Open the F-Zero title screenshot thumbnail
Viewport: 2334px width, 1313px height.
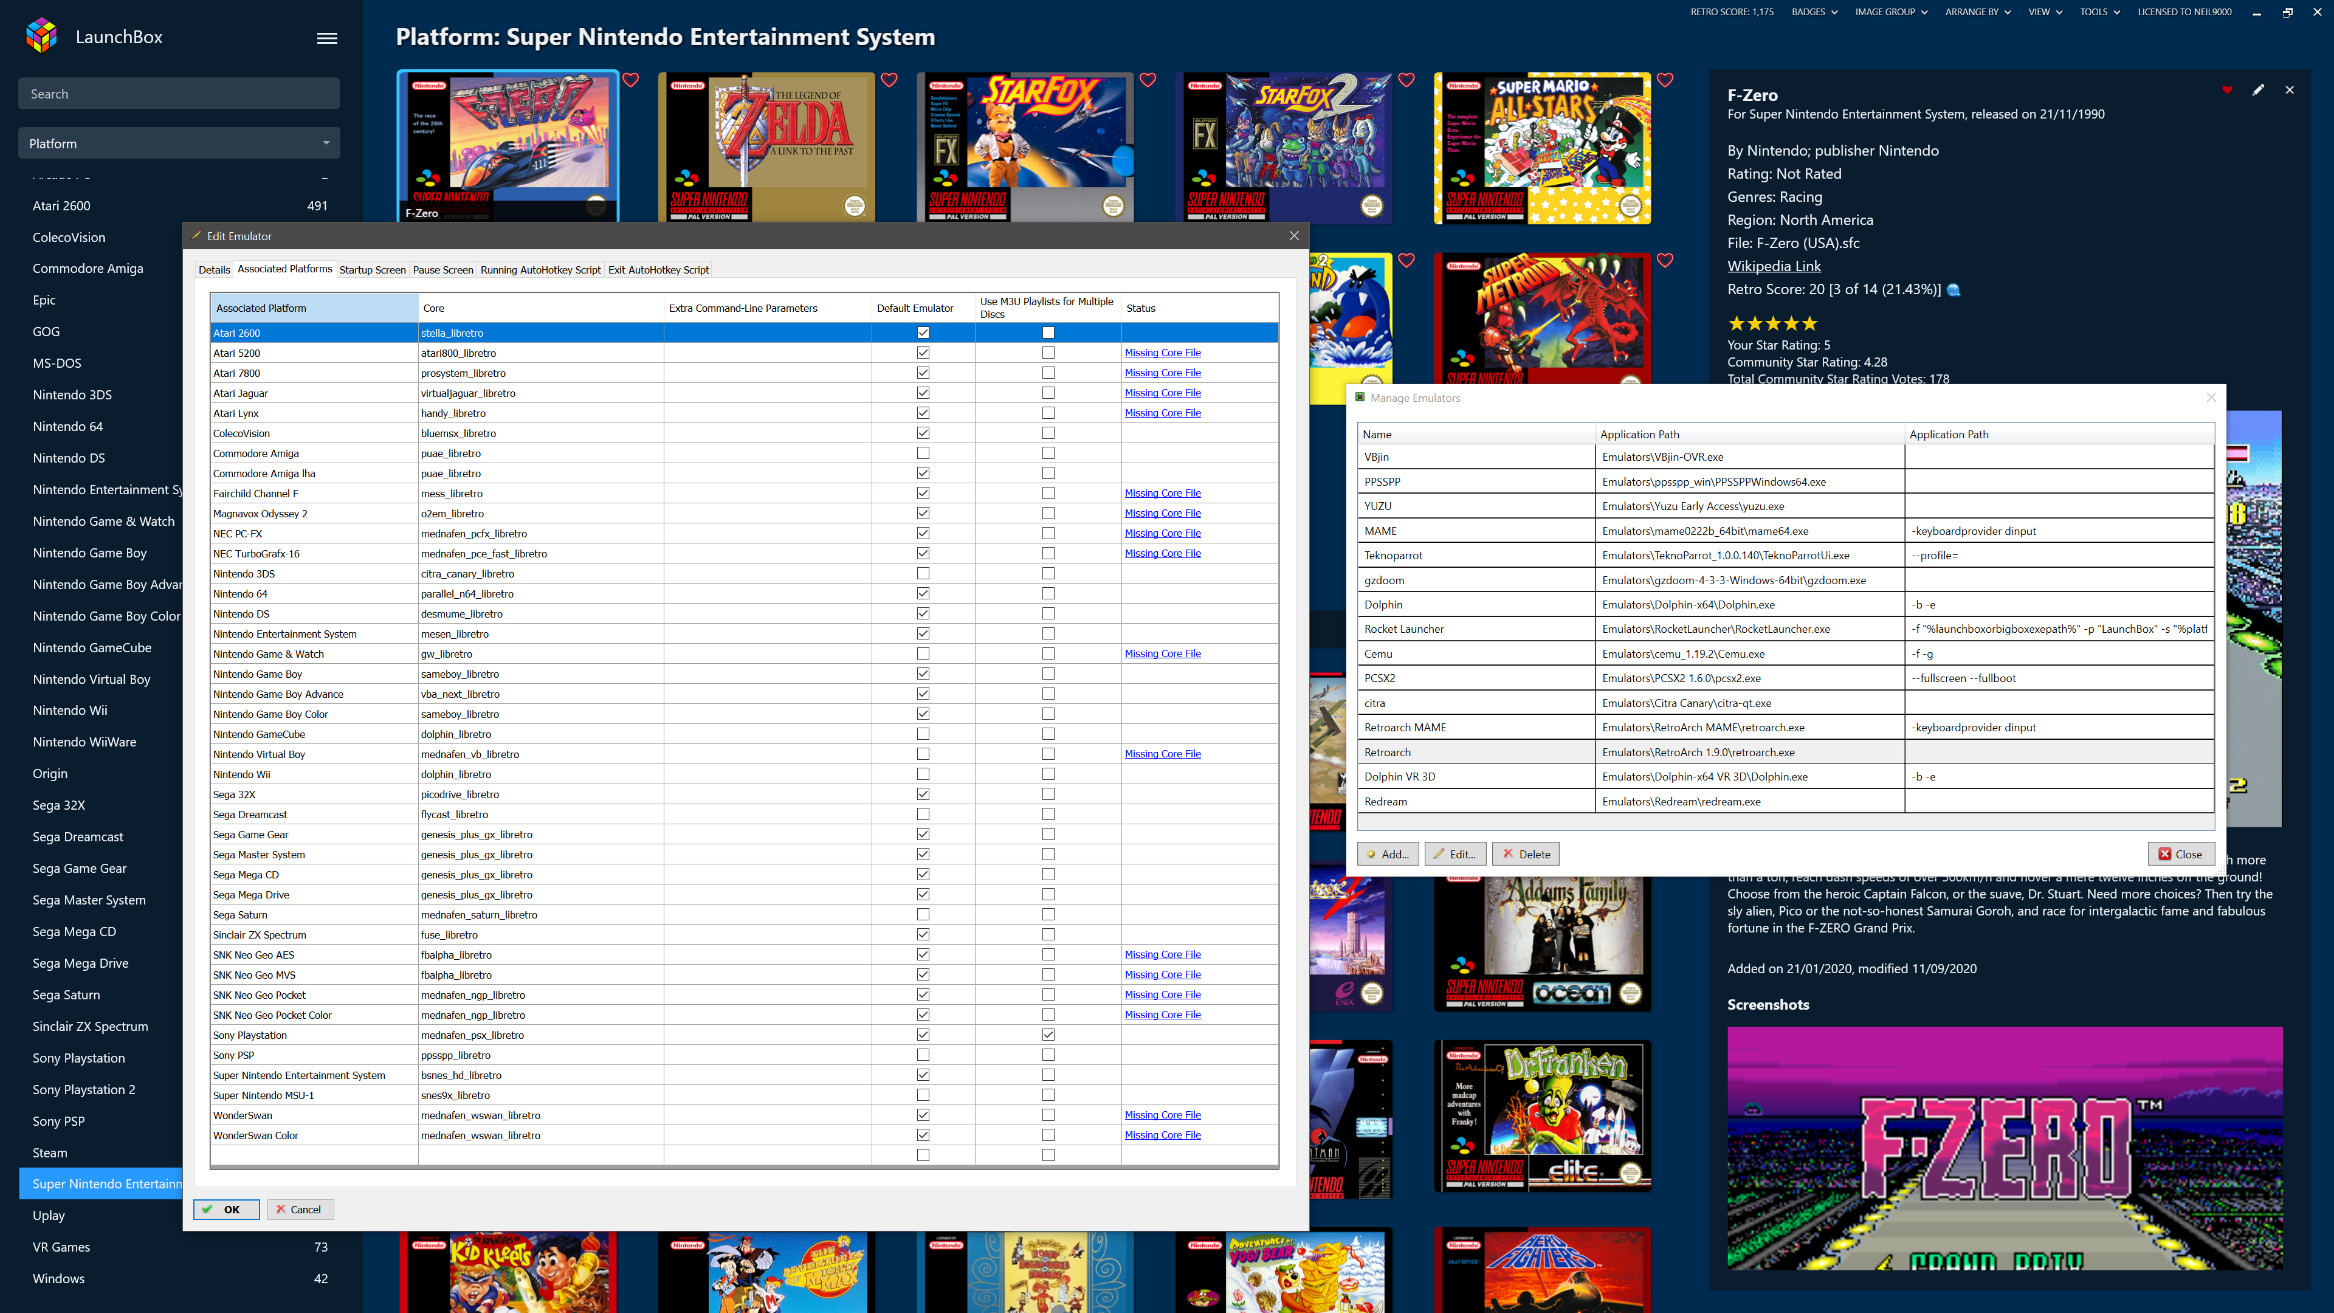2004,1147
